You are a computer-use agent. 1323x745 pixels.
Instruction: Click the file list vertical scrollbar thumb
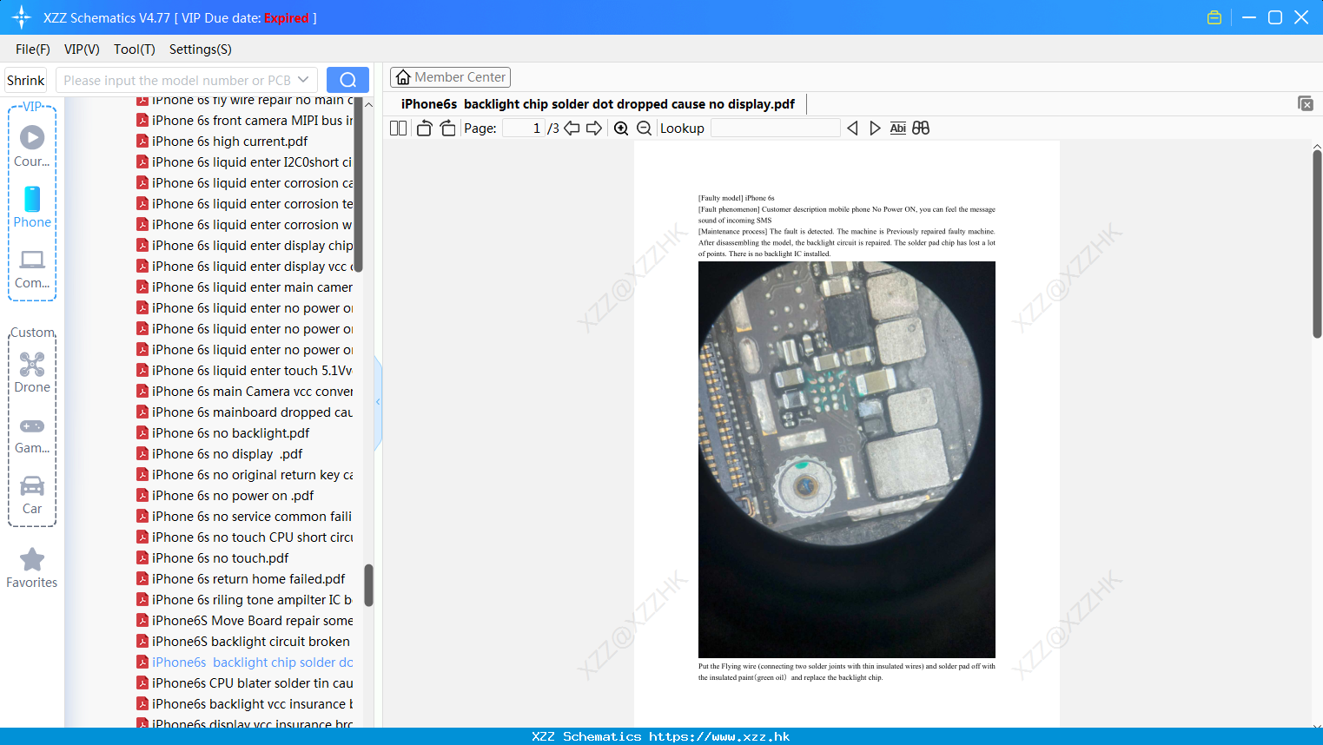pos(368,585)
